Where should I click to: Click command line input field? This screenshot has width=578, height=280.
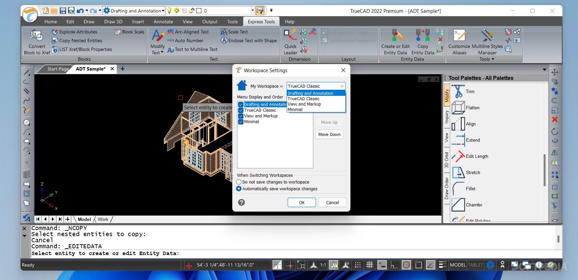[x=292, y=253]
